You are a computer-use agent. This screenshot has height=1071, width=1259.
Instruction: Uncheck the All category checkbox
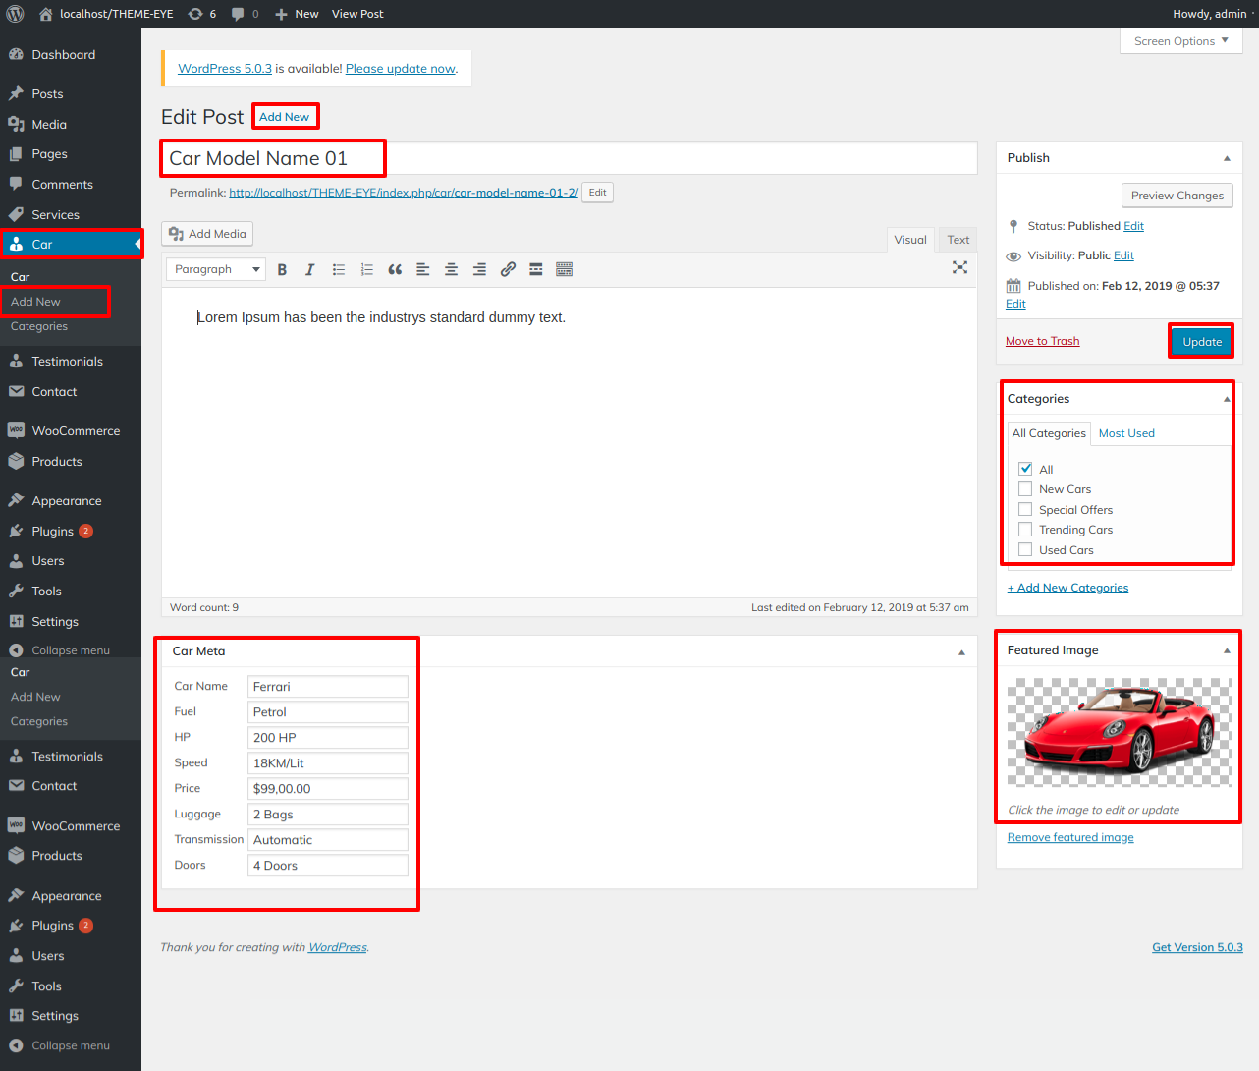coord(1025,469)
